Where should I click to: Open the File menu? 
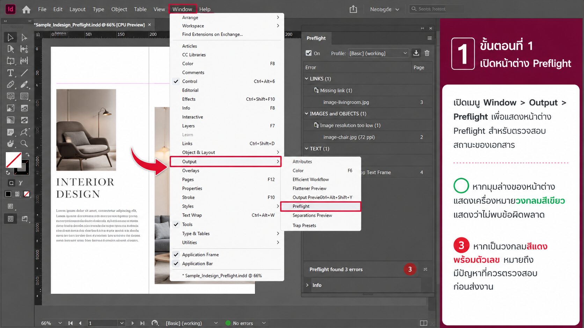coord(42,9)
